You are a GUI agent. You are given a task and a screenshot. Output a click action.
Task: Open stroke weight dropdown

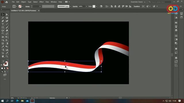click(x=40, y=6)
